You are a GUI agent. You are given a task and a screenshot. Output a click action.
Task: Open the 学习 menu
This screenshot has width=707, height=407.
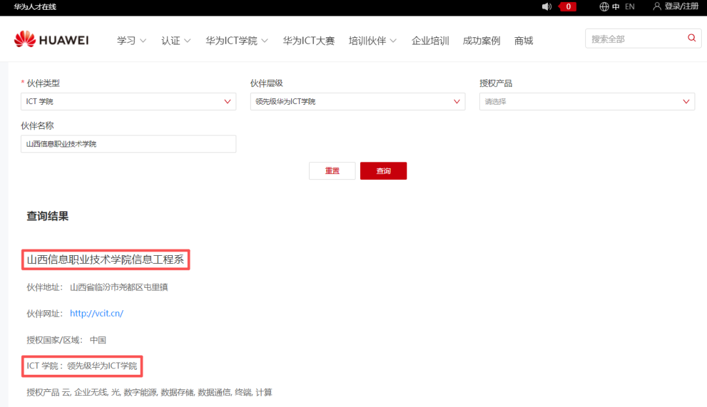[129, 40]
